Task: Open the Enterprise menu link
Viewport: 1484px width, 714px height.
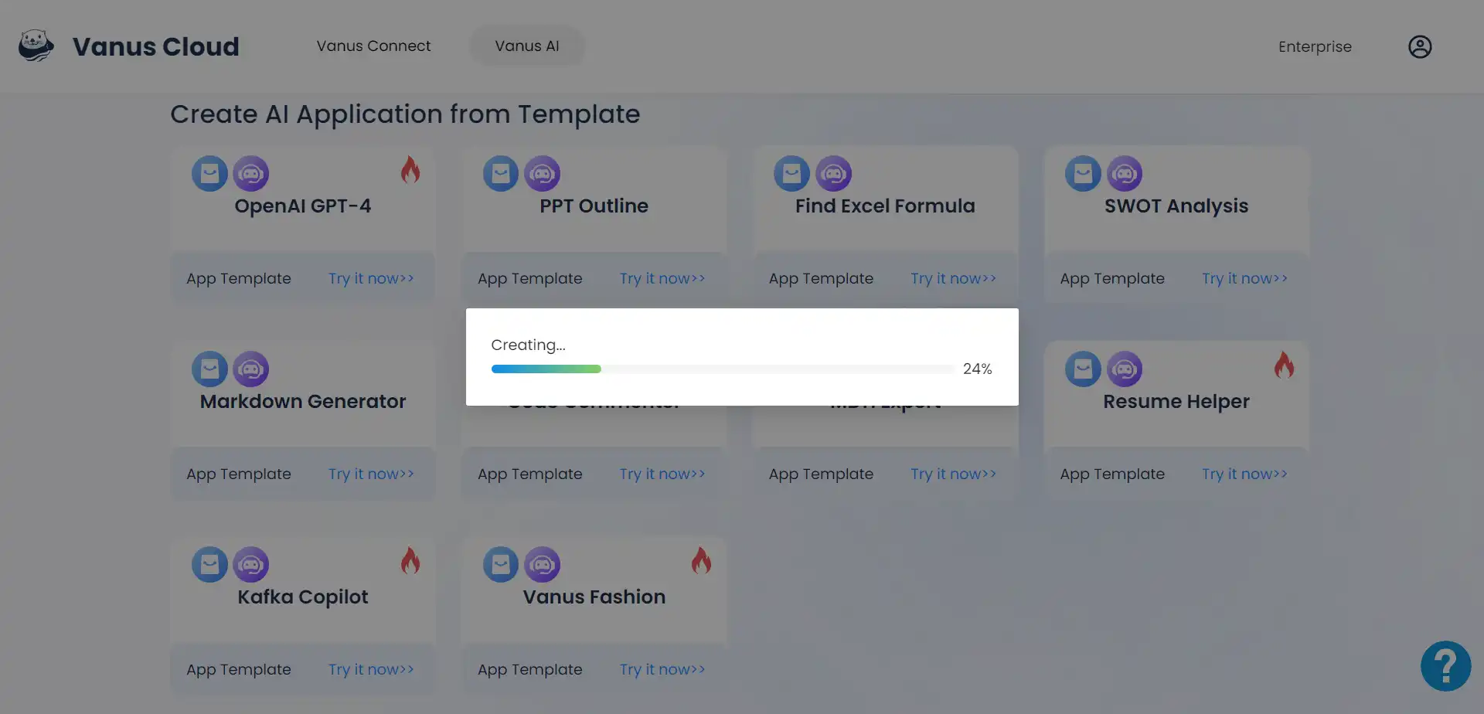Action: pos(1315,47)
